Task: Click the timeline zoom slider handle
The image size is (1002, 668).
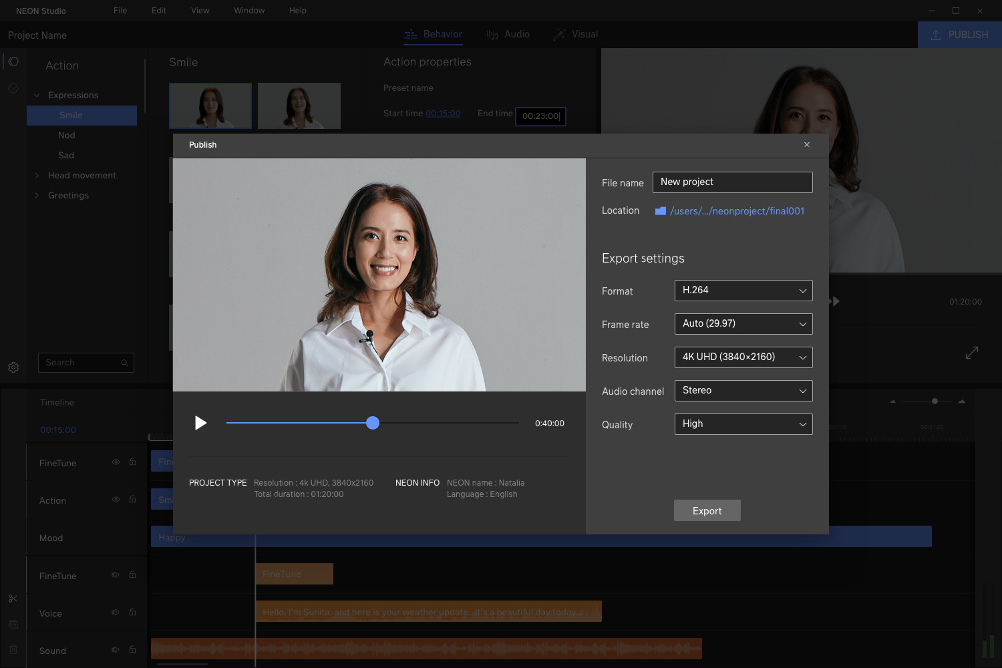Action: point(935,401)
